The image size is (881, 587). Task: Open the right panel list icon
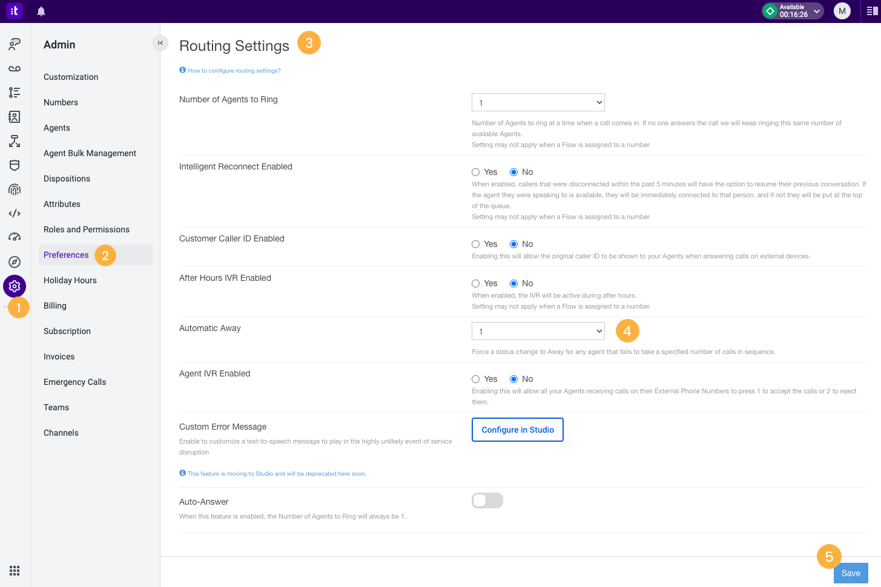(x=873, y=11)
